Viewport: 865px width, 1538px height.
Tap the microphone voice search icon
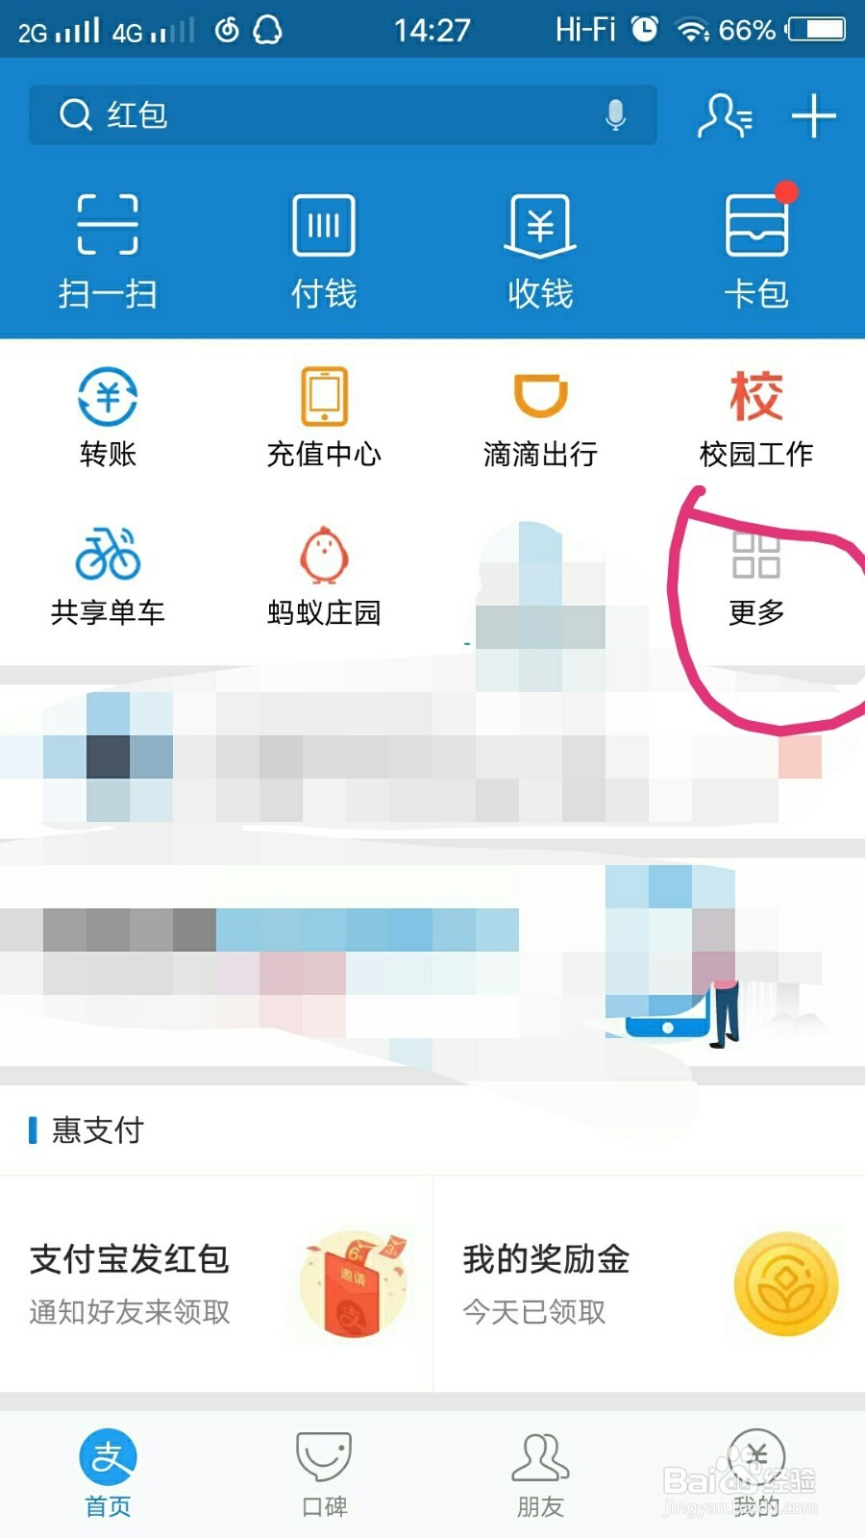click(616, 115)
